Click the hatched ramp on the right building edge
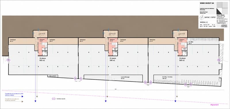Screen dimensions: 230x109 [x=221, y=54]
